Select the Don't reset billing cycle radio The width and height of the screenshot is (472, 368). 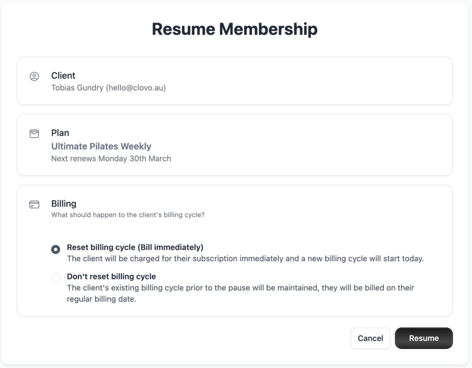click(56, 279)
